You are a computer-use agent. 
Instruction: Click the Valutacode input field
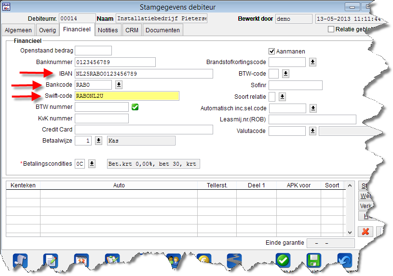pos(287,131)
